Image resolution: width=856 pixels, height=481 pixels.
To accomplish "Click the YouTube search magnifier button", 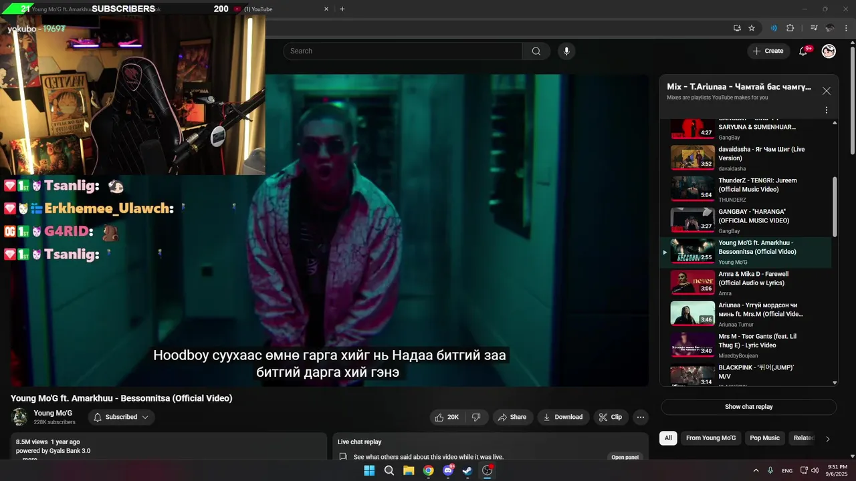I will pyautogui.click(x=536, y=51).
